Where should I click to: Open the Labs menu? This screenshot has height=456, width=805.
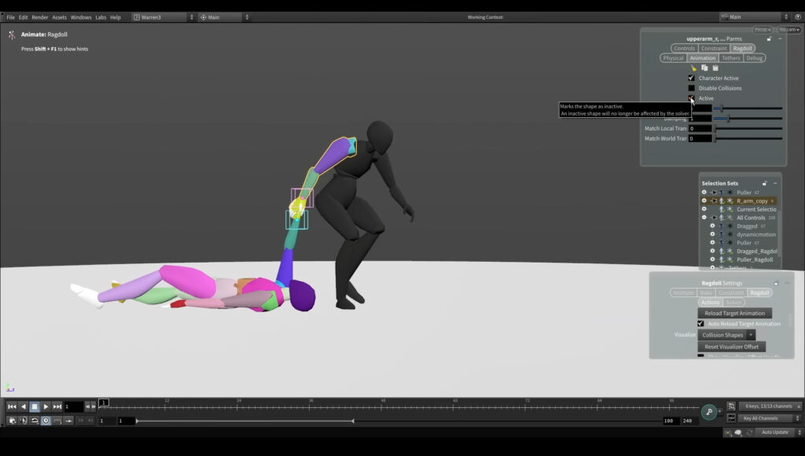[101, 17]
